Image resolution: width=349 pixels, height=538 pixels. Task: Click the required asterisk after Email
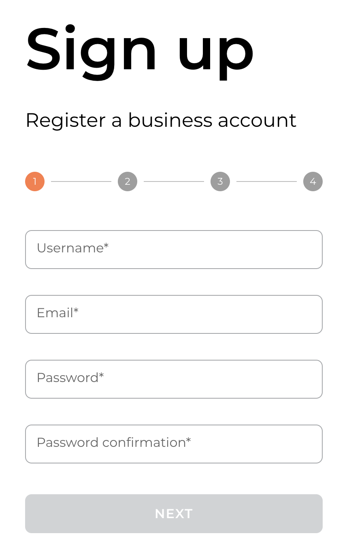click(76, 311)
